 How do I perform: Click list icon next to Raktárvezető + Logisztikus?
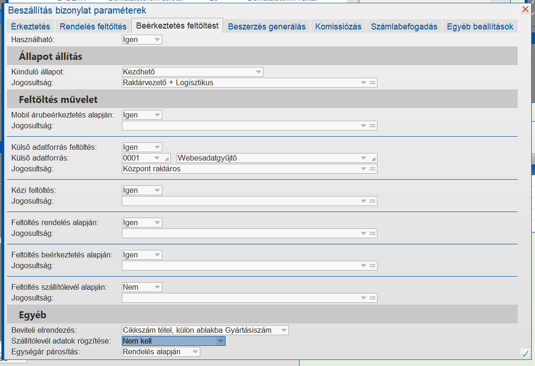[x=373, y=83]
